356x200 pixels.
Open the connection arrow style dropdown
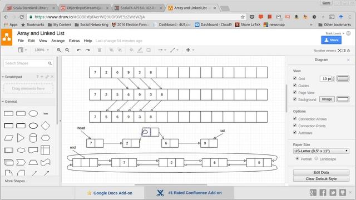pyautogui.click(x=162, y=50)
